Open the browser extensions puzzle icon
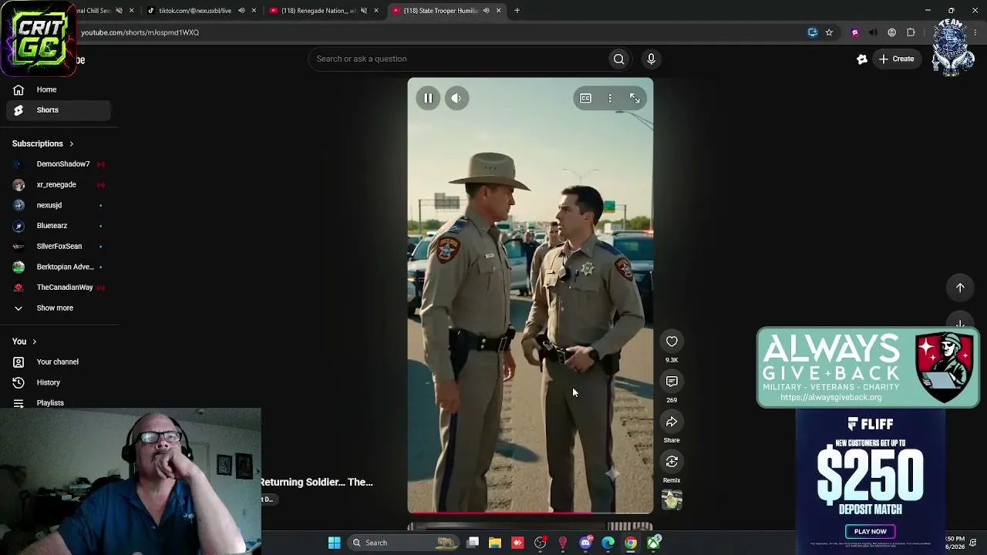Image resolution: width=987 pixels, height=555 pixels. (911, 32)
